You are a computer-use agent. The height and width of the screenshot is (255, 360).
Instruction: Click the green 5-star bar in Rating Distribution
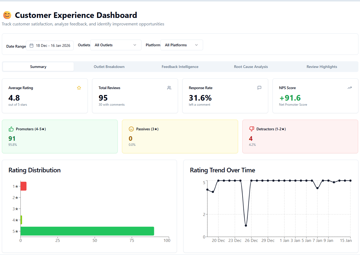(x=87, y=231)
